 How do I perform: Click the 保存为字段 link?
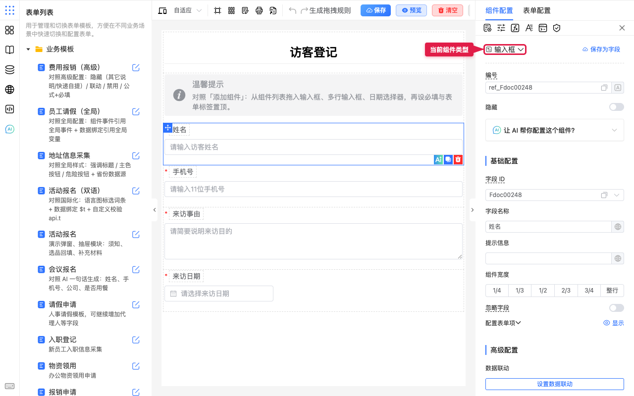pos(601,49)
